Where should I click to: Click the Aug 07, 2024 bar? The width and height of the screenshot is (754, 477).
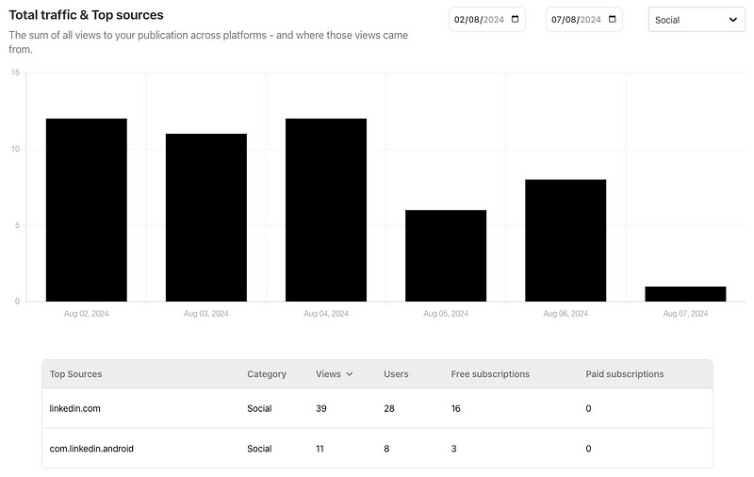tap(685, 294)
